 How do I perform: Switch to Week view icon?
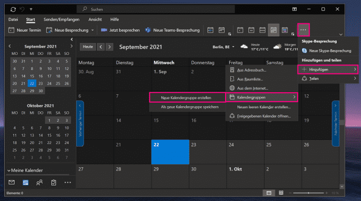262,30
